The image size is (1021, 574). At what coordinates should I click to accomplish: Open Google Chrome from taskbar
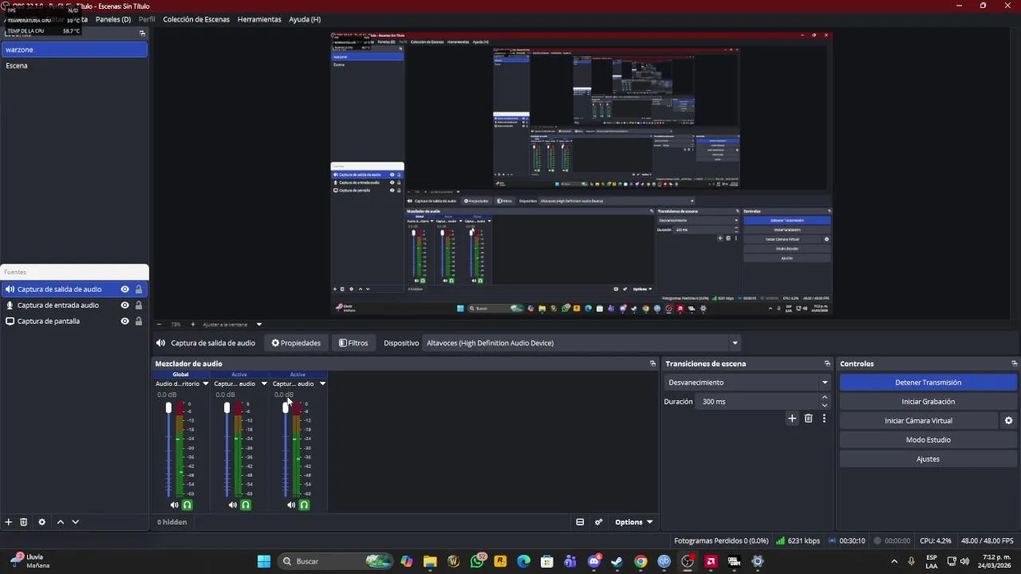641,561
